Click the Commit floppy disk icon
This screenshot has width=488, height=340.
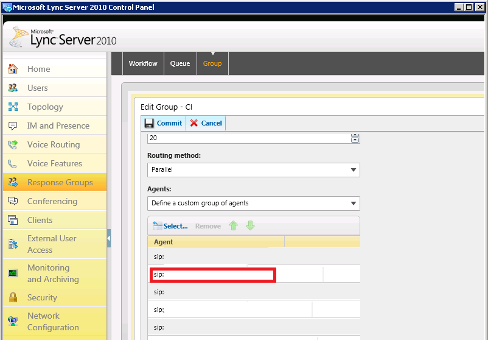click(x=149, y=123)
